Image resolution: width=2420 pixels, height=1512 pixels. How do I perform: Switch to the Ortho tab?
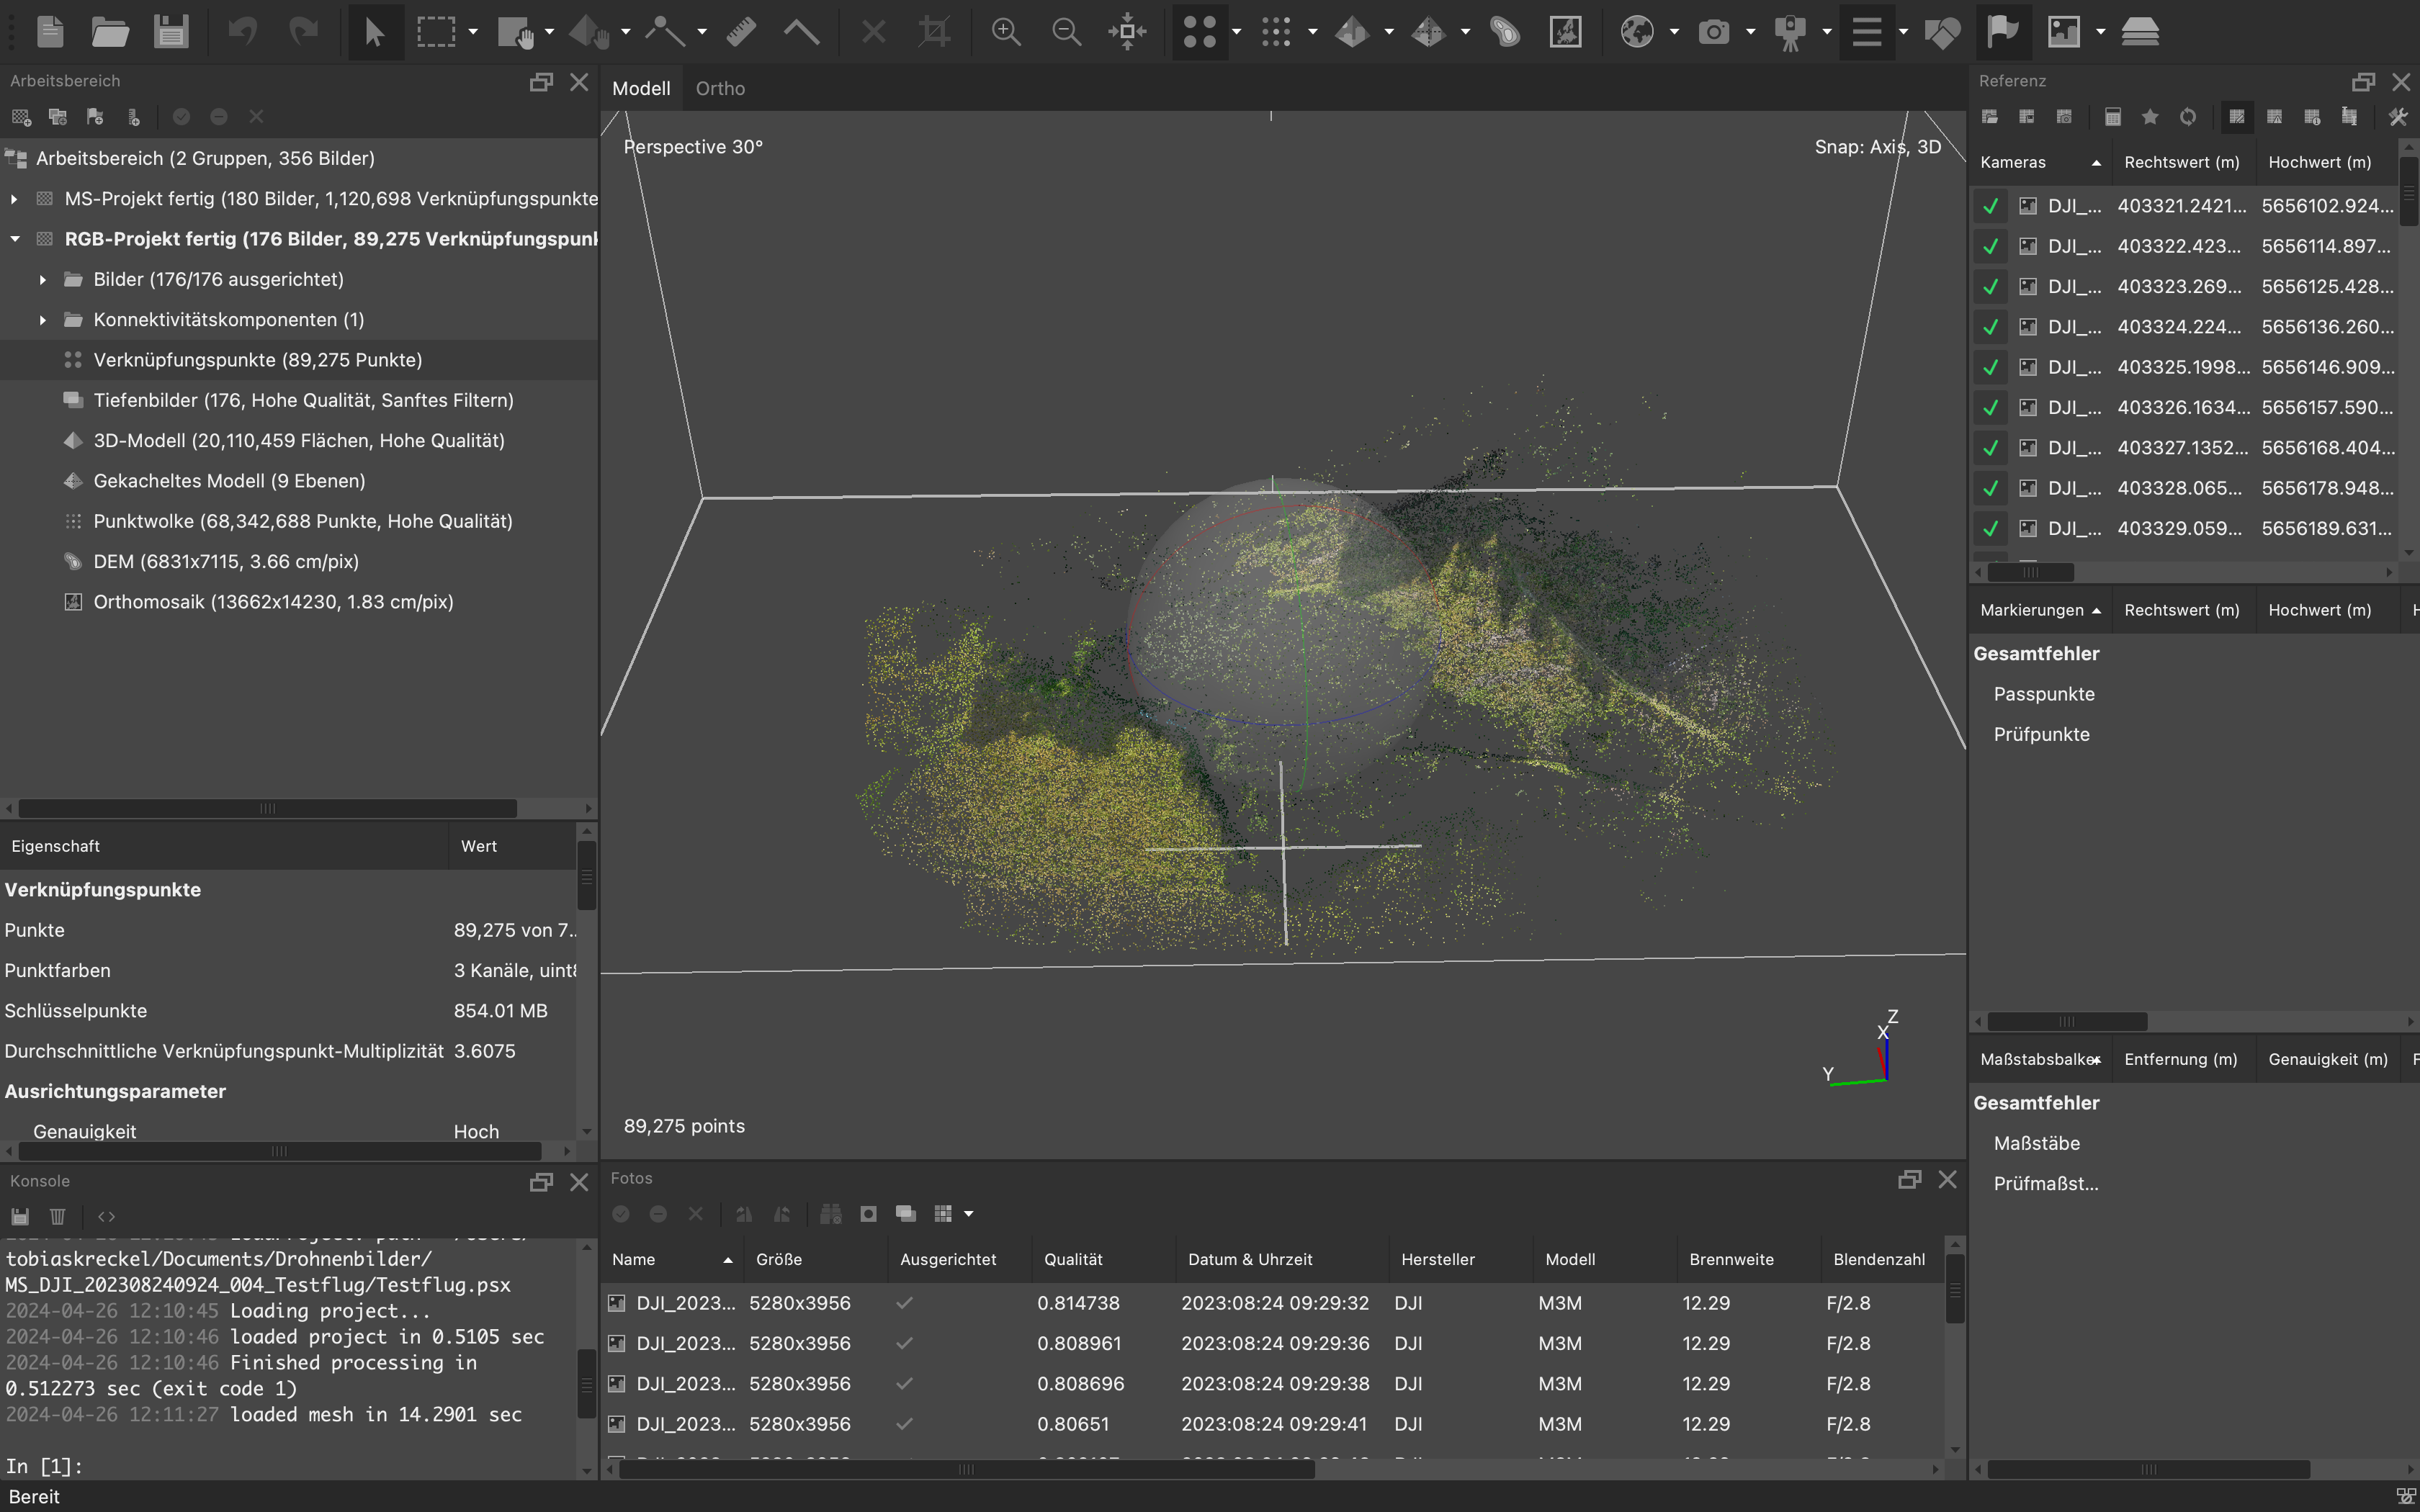(x=720, y=88)
